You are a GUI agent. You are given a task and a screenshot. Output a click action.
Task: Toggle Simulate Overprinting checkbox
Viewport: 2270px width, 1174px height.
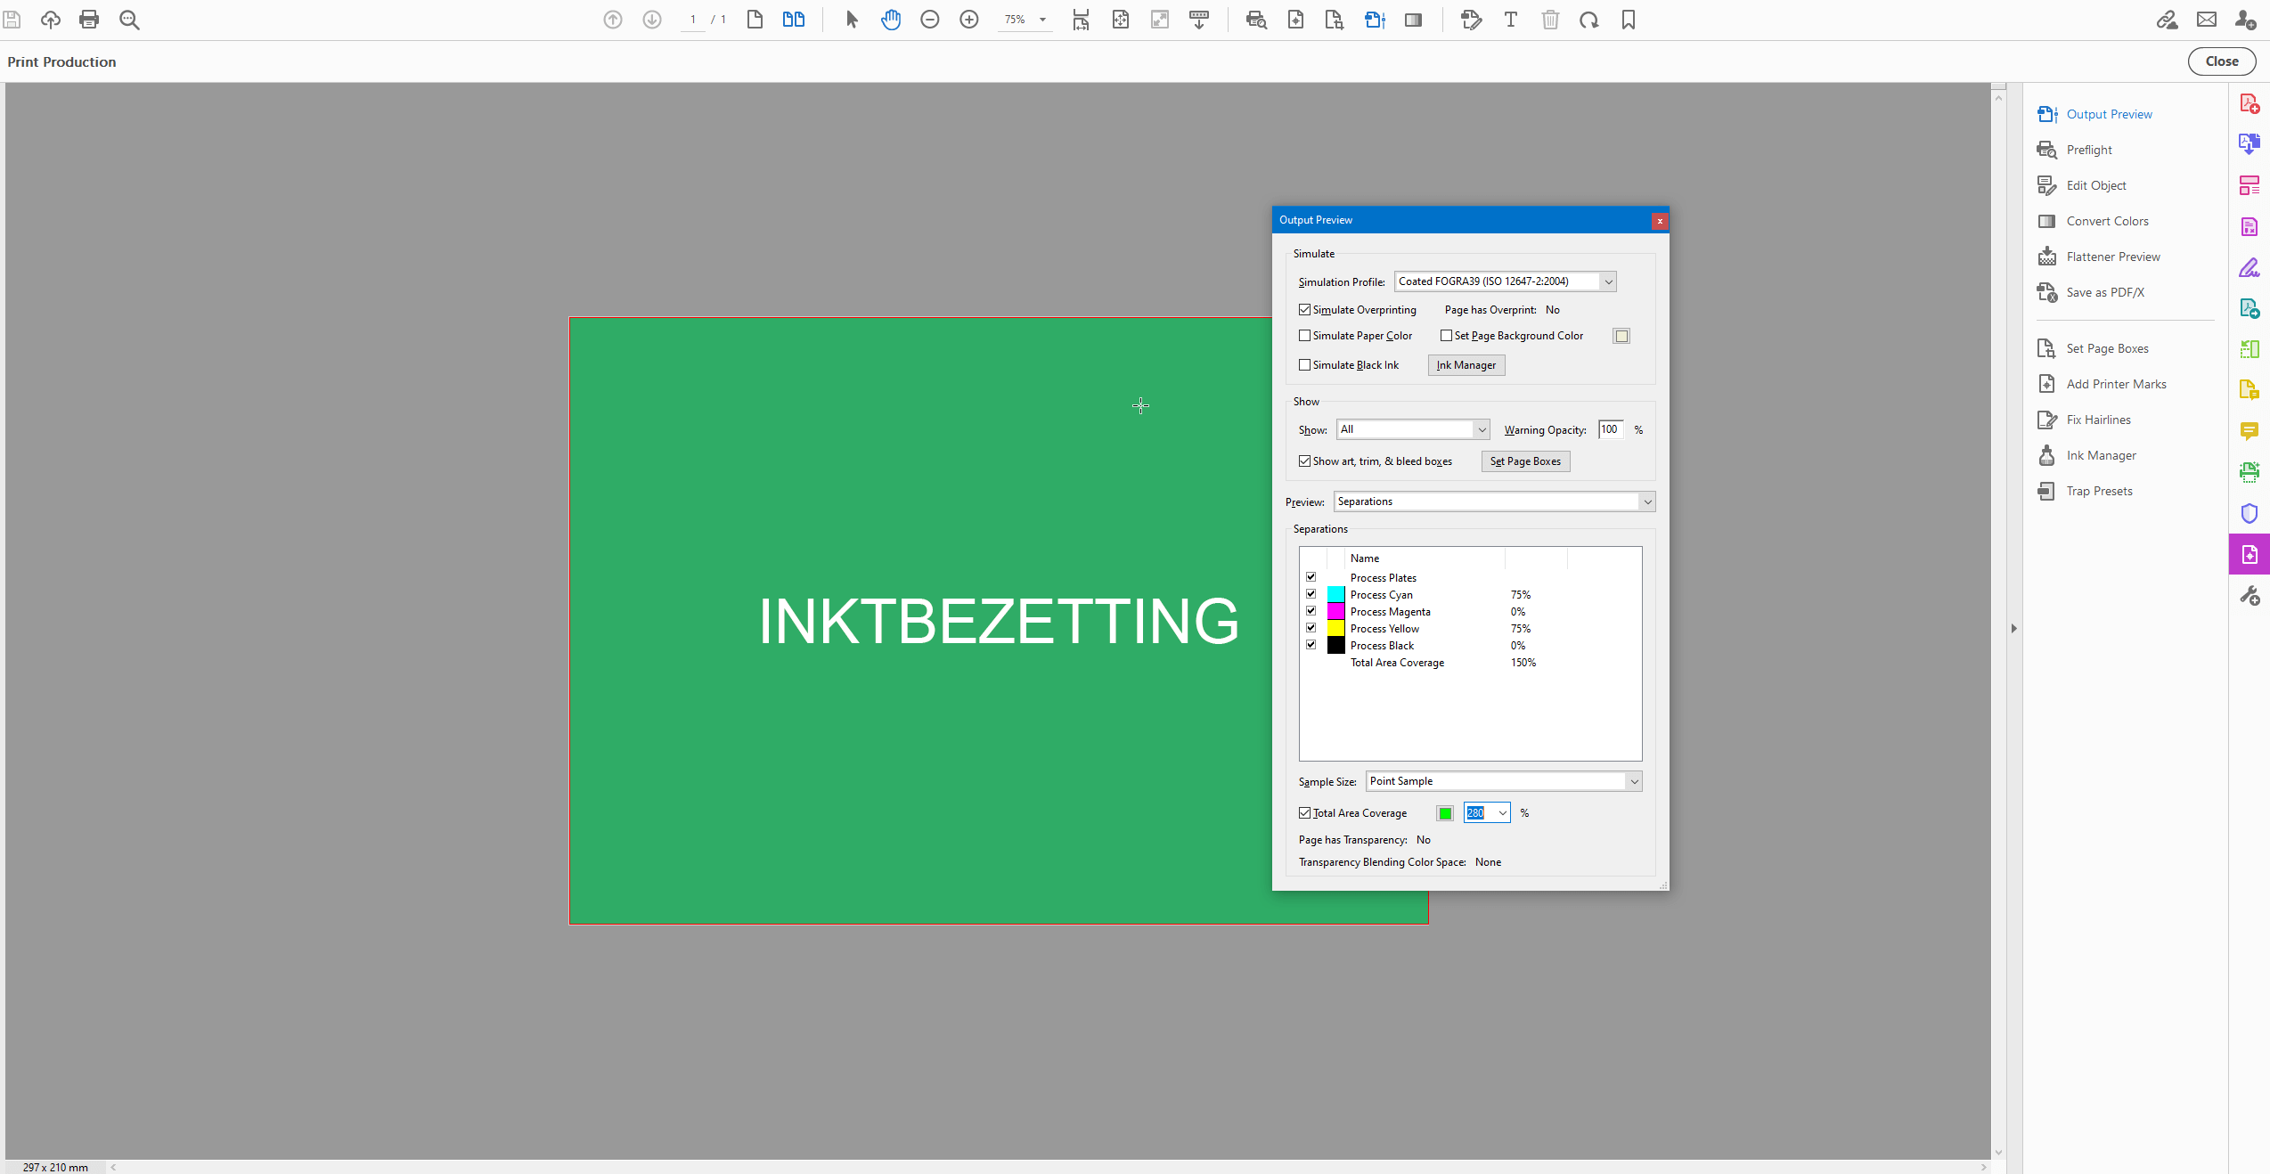[1305, 310]
